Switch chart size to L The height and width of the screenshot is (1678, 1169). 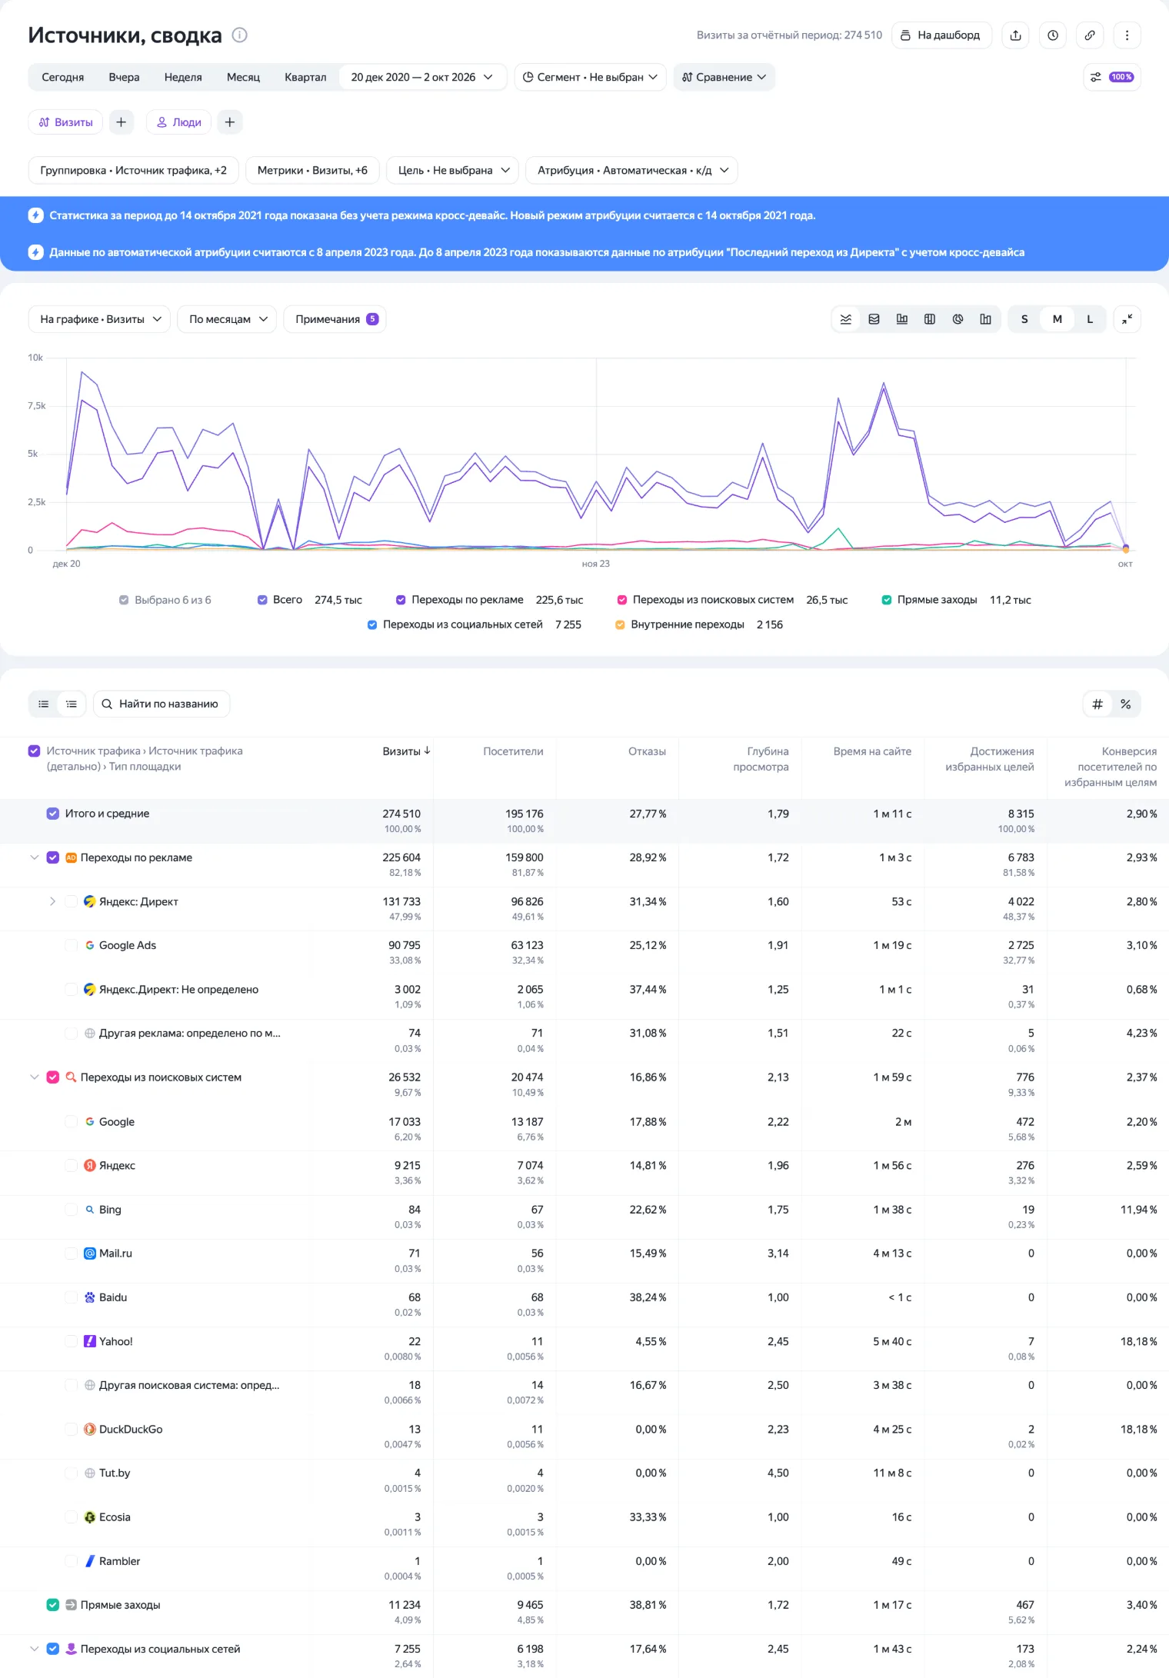click(x=1090, y=319)
